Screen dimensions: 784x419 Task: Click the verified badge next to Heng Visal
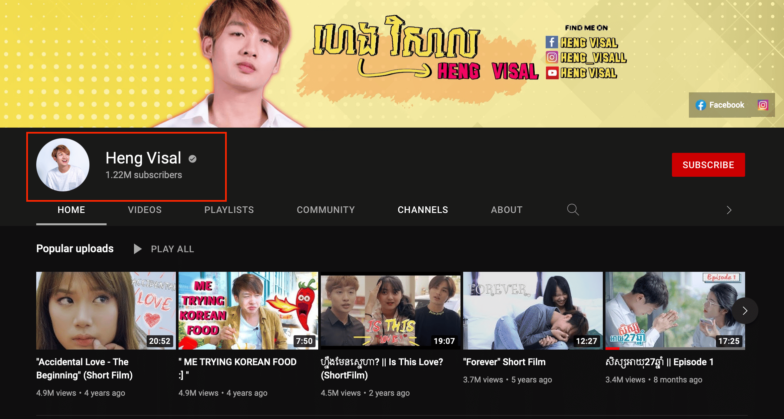pyautogui.click(x=193, y=159)
